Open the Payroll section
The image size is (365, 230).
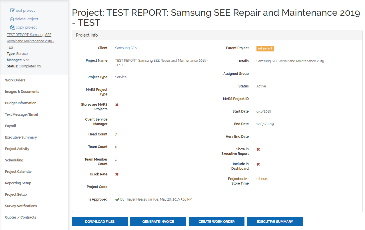(x=11, y=126)
